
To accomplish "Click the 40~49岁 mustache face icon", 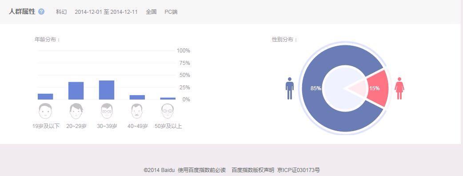I will pyautogui.click(x=137, y=111).
